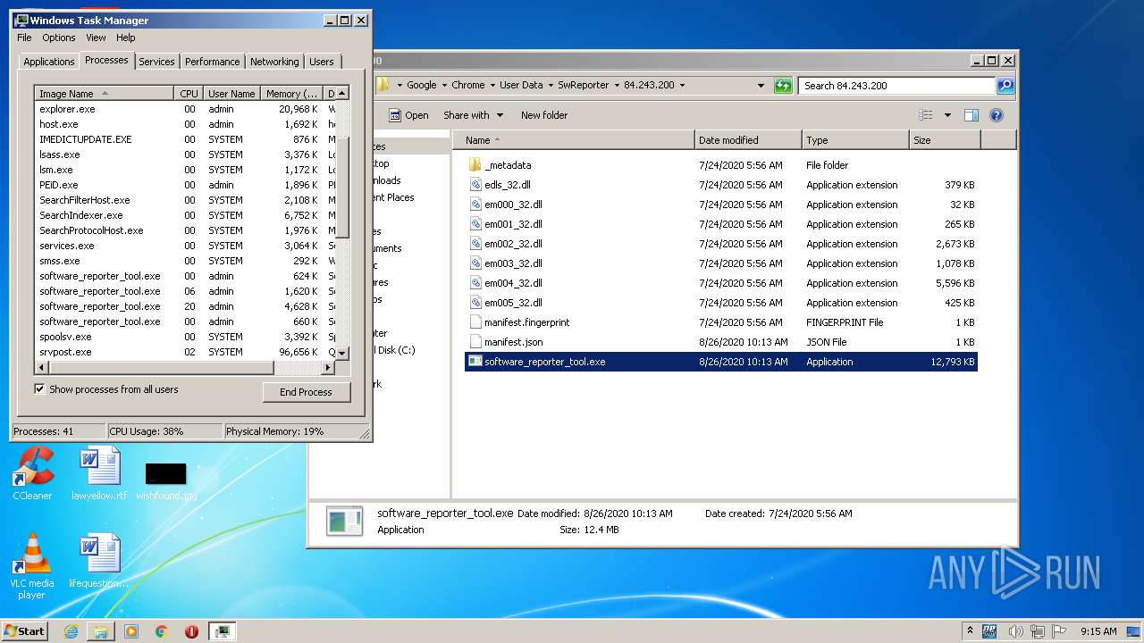Sort processes by CPU column
The height and width of the screenshot is (643, 1144).
click(189, 94)
